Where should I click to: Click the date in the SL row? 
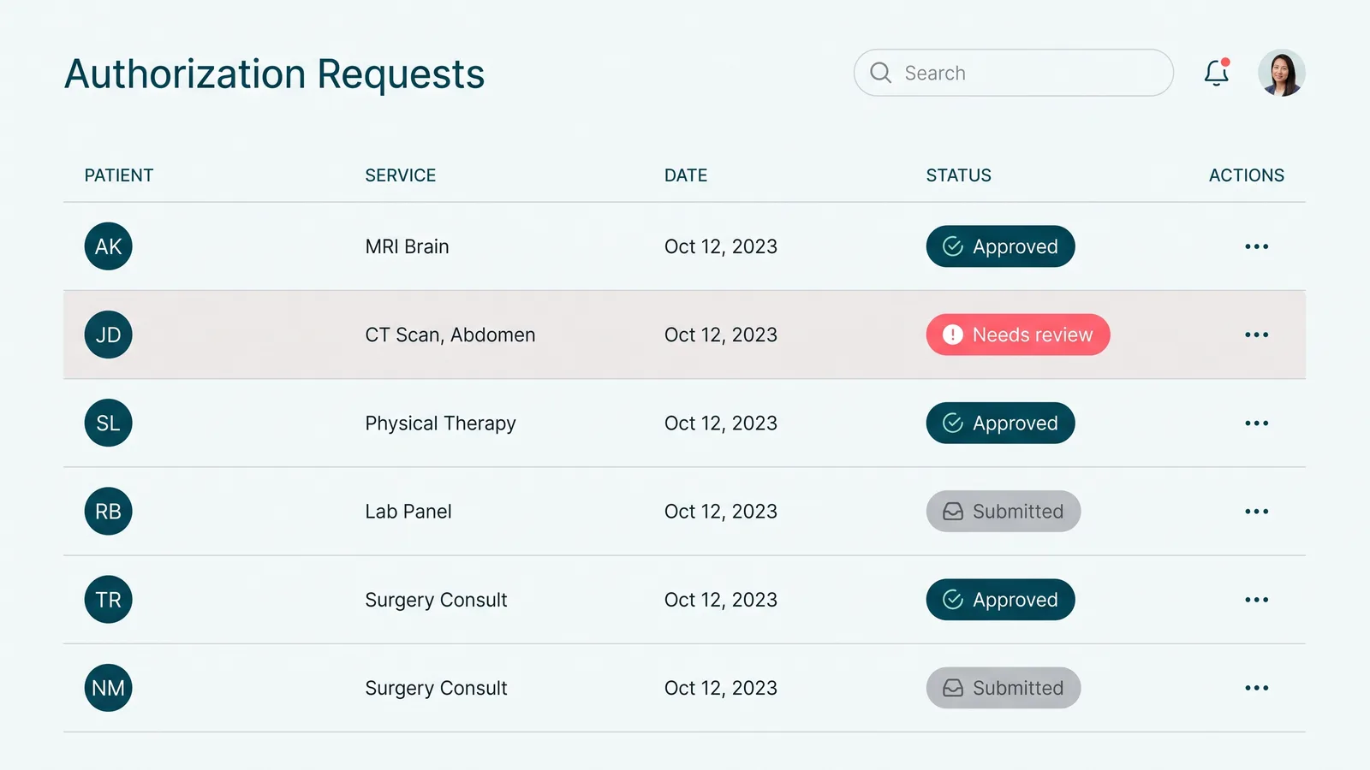tap(721, 423)
